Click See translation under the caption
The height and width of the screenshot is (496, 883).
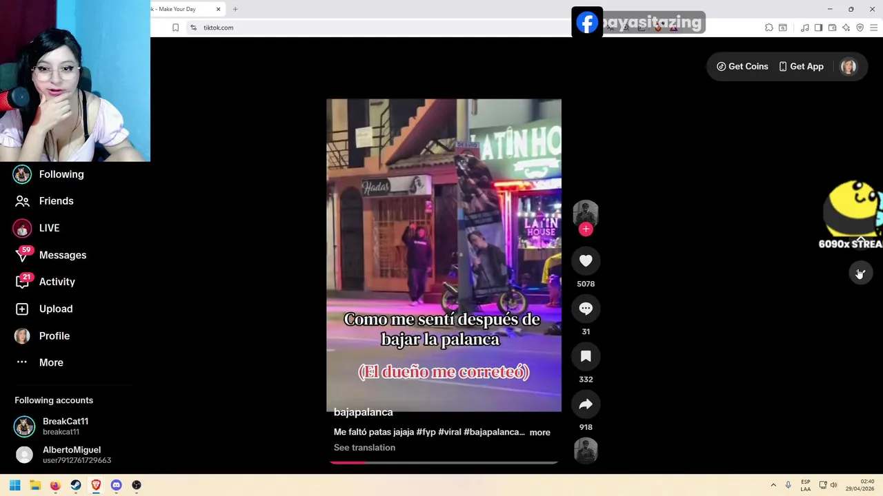(364, 448)
